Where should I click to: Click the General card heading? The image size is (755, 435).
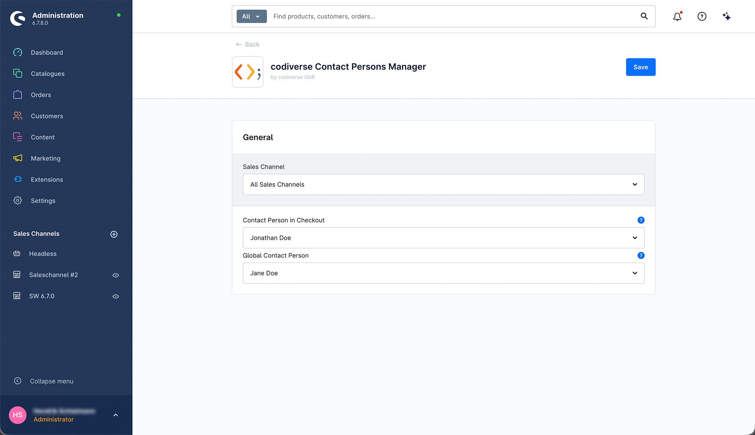click(x=258, y=138)
